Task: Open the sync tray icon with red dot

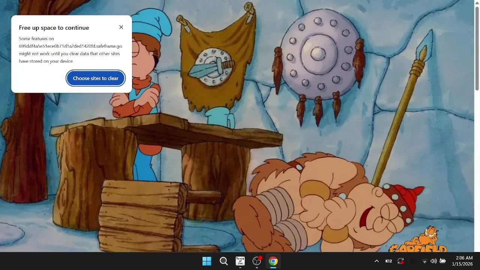Action: click(x=400, y=261)
